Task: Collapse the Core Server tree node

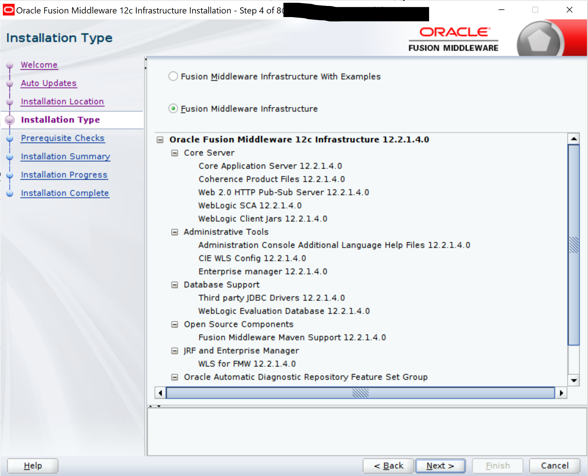Action: (175, 153)
